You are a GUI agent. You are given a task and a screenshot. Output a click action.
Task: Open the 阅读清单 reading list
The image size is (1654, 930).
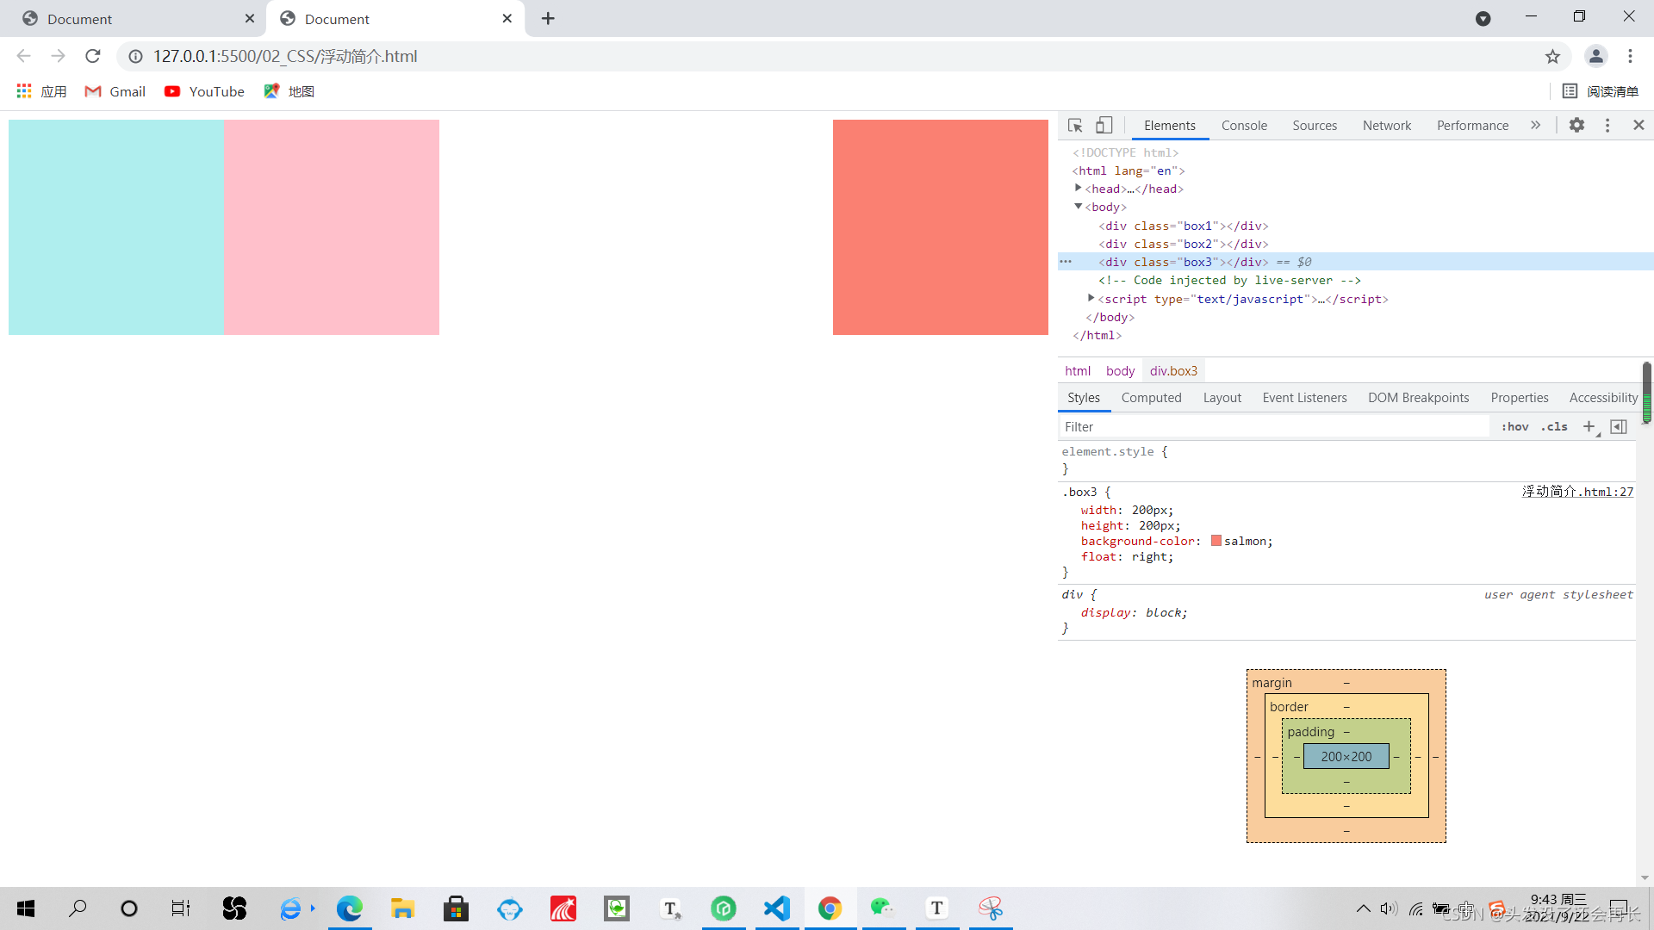(1601, 91)
